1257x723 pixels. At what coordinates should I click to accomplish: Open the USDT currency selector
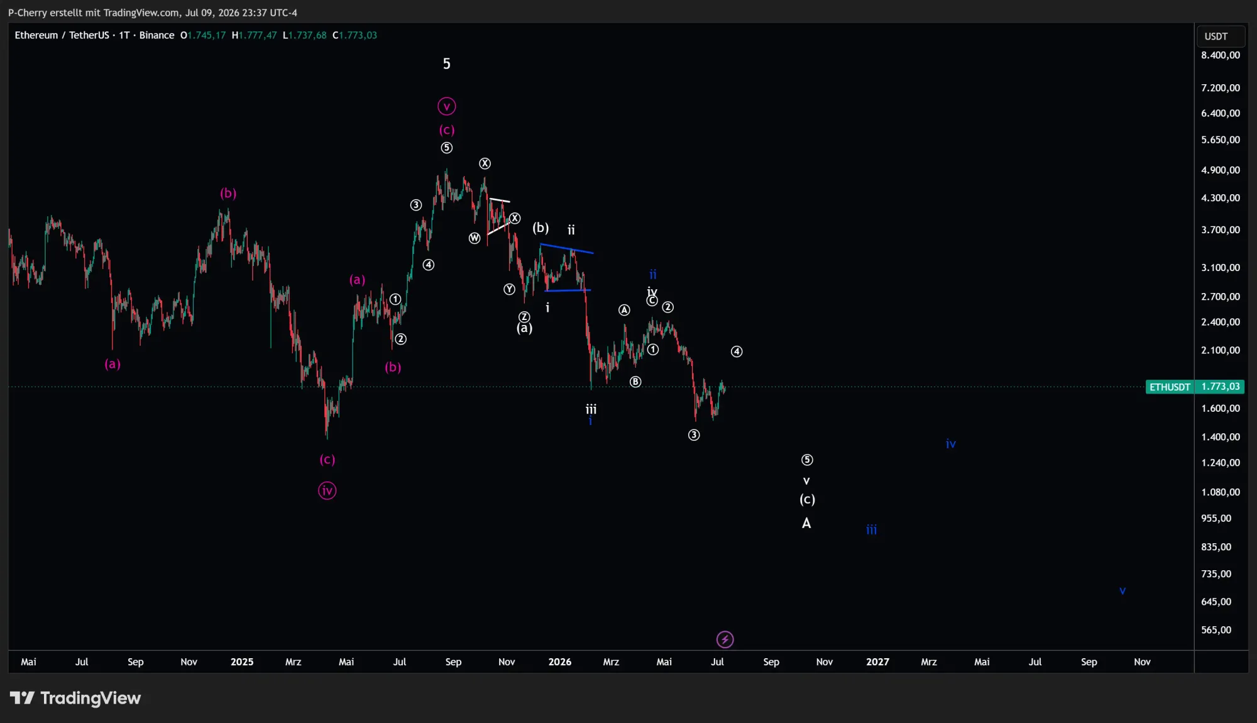1220,36
